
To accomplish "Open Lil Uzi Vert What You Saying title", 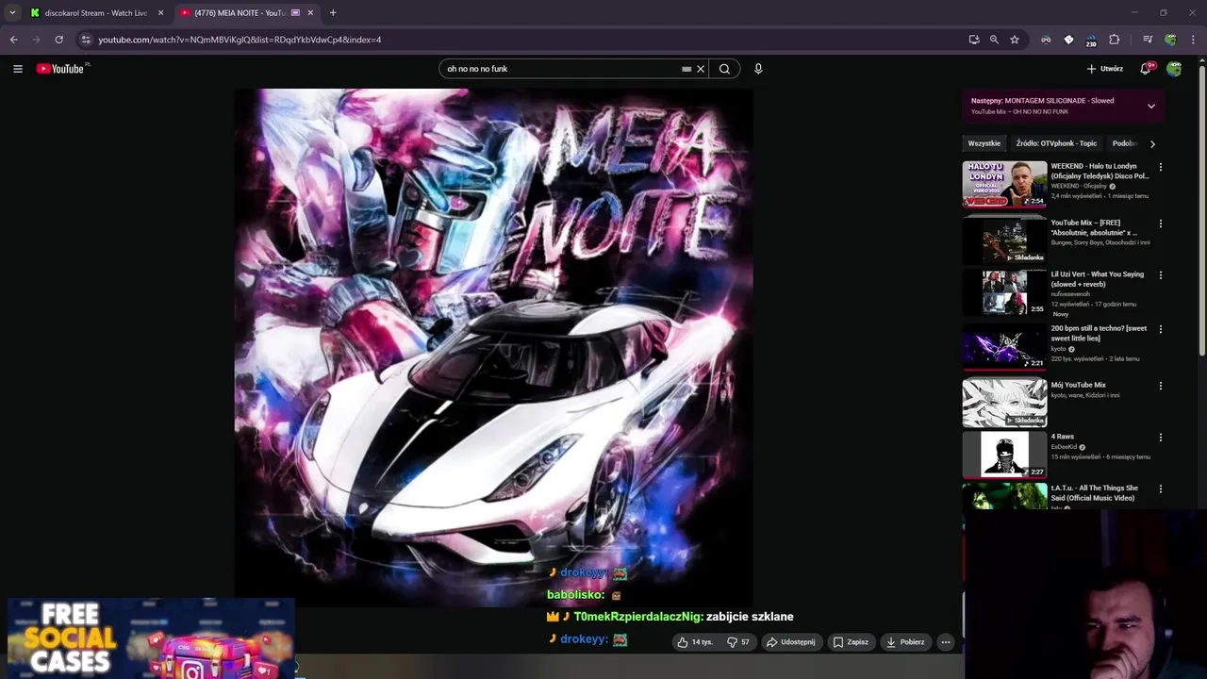I will (1097, 279).
